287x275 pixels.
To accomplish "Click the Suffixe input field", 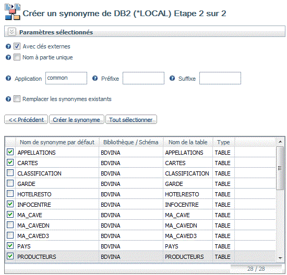I will click(x=220, y=78).
